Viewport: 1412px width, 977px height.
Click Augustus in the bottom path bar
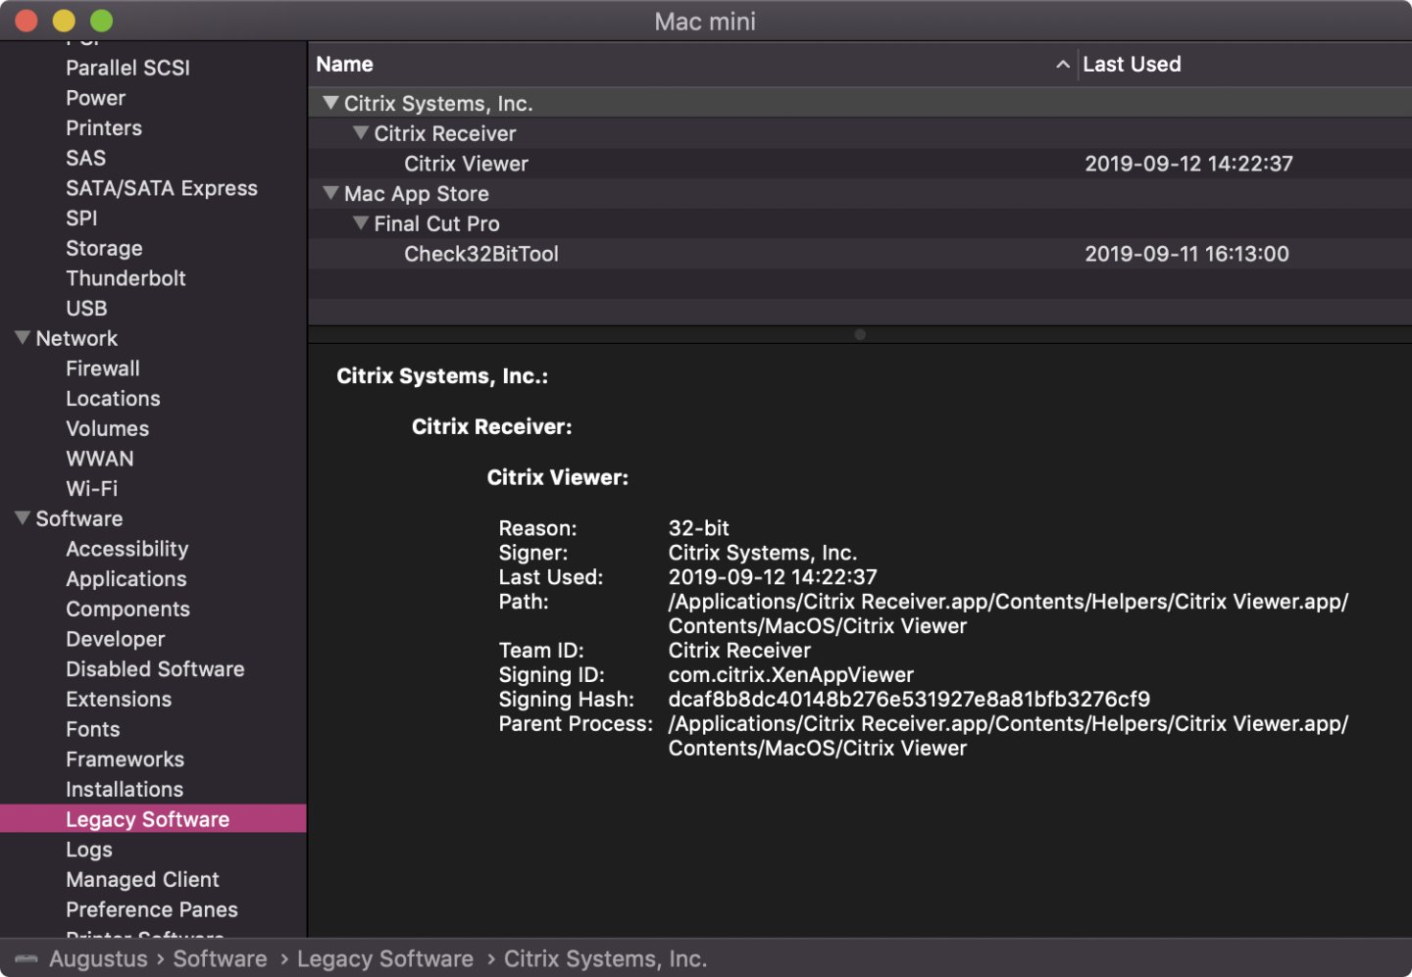coord(98,958)
